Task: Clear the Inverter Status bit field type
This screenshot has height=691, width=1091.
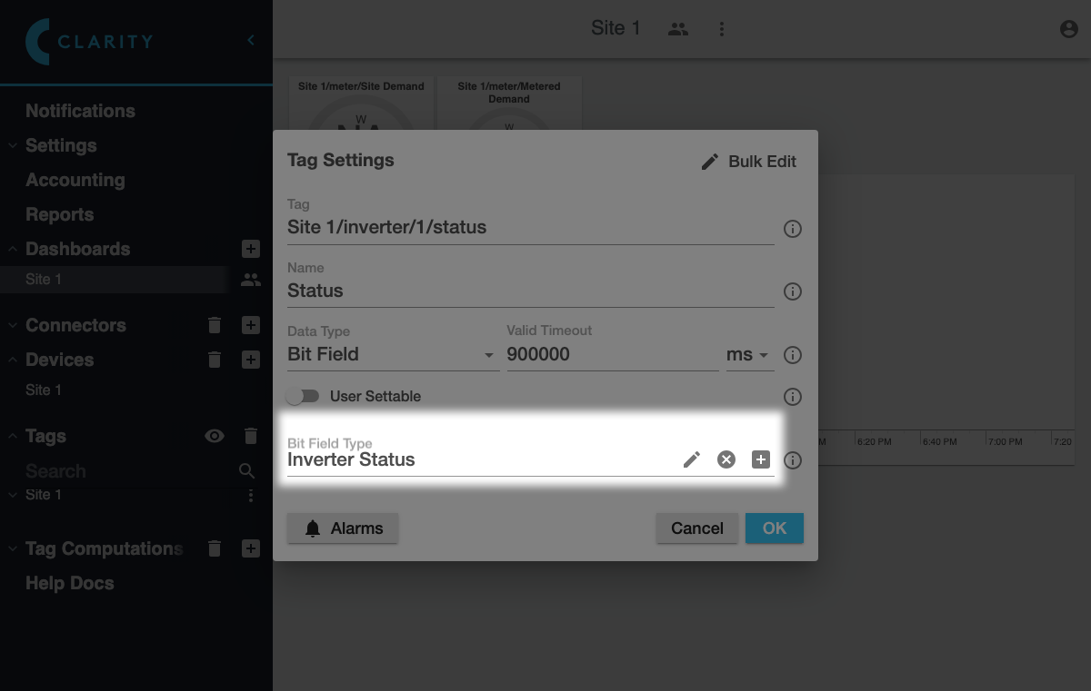Action: (x=726, y=459)
